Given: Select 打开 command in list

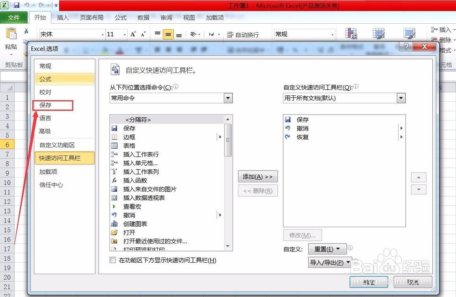Looking at the screenshot, I should pyautogui.click(x=167, y=232).
